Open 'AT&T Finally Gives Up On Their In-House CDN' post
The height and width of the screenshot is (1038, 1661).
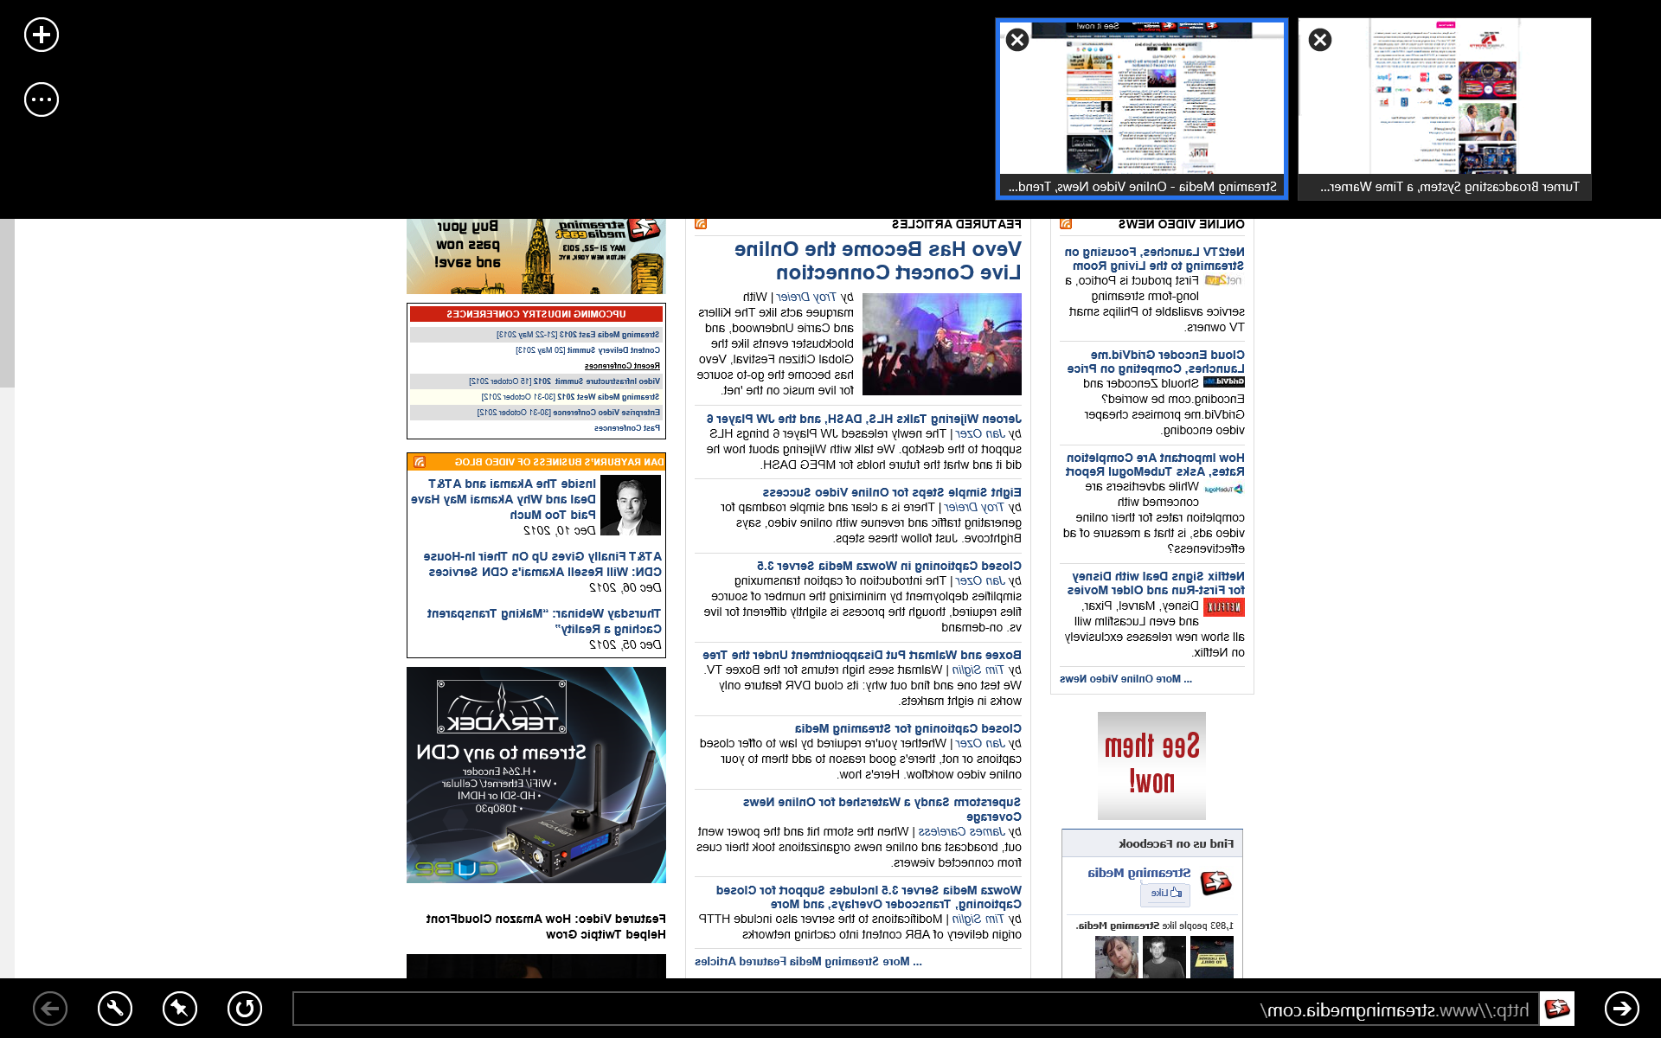[542, 564]
